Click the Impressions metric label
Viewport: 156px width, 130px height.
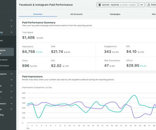[28, 46]
